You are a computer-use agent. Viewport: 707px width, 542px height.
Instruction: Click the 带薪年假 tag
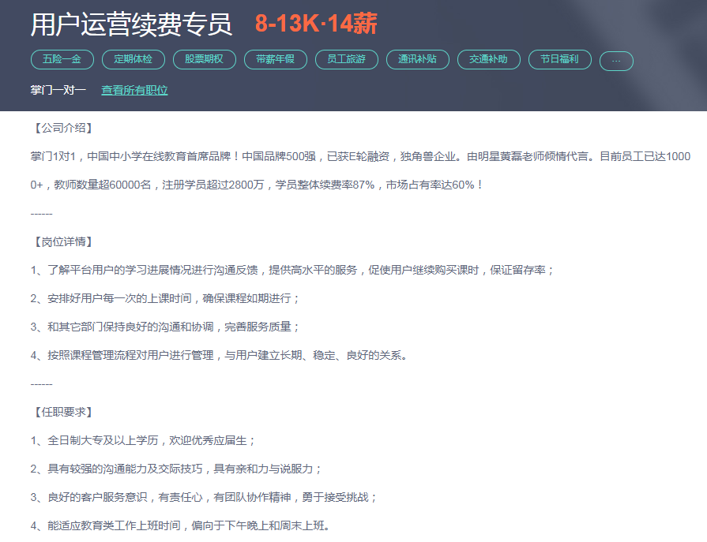point(276,59)
